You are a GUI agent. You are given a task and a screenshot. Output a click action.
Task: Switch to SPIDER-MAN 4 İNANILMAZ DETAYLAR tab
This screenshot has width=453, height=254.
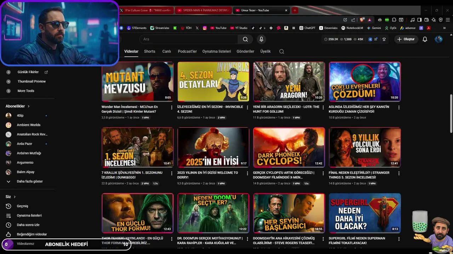coord(203,10)
